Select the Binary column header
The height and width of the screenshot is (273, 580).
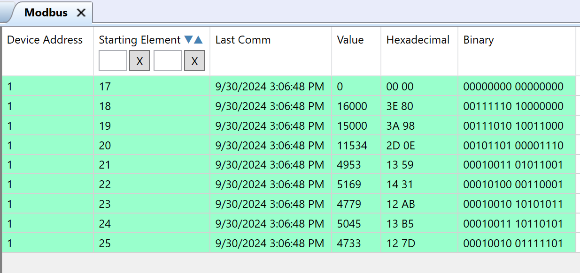point(479,40)
